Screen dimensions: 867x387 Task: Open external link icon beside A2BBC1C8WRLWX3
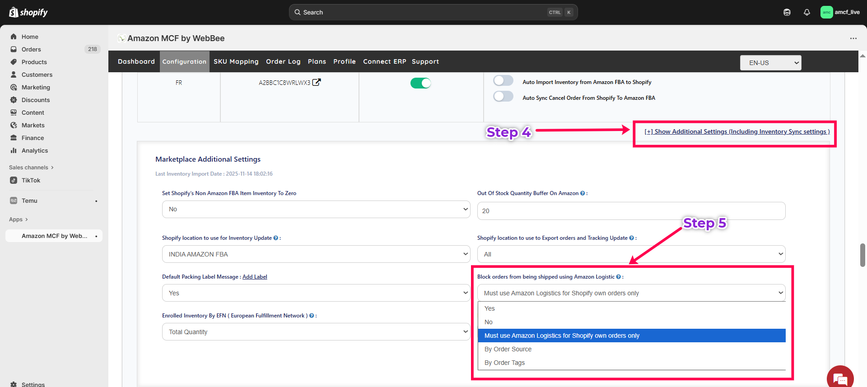(x=317, y=82)
